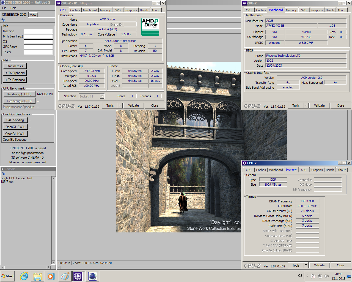Click the 'Single CPU Render Test' console line
Viewport: 352px width, 282px height.
16,178
